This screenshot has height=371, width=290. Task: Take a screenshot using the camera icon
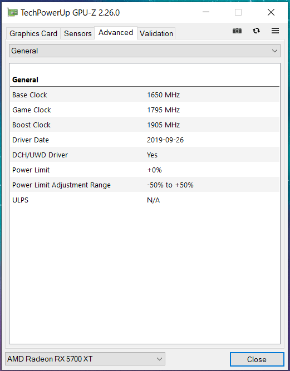coord(237,31)
